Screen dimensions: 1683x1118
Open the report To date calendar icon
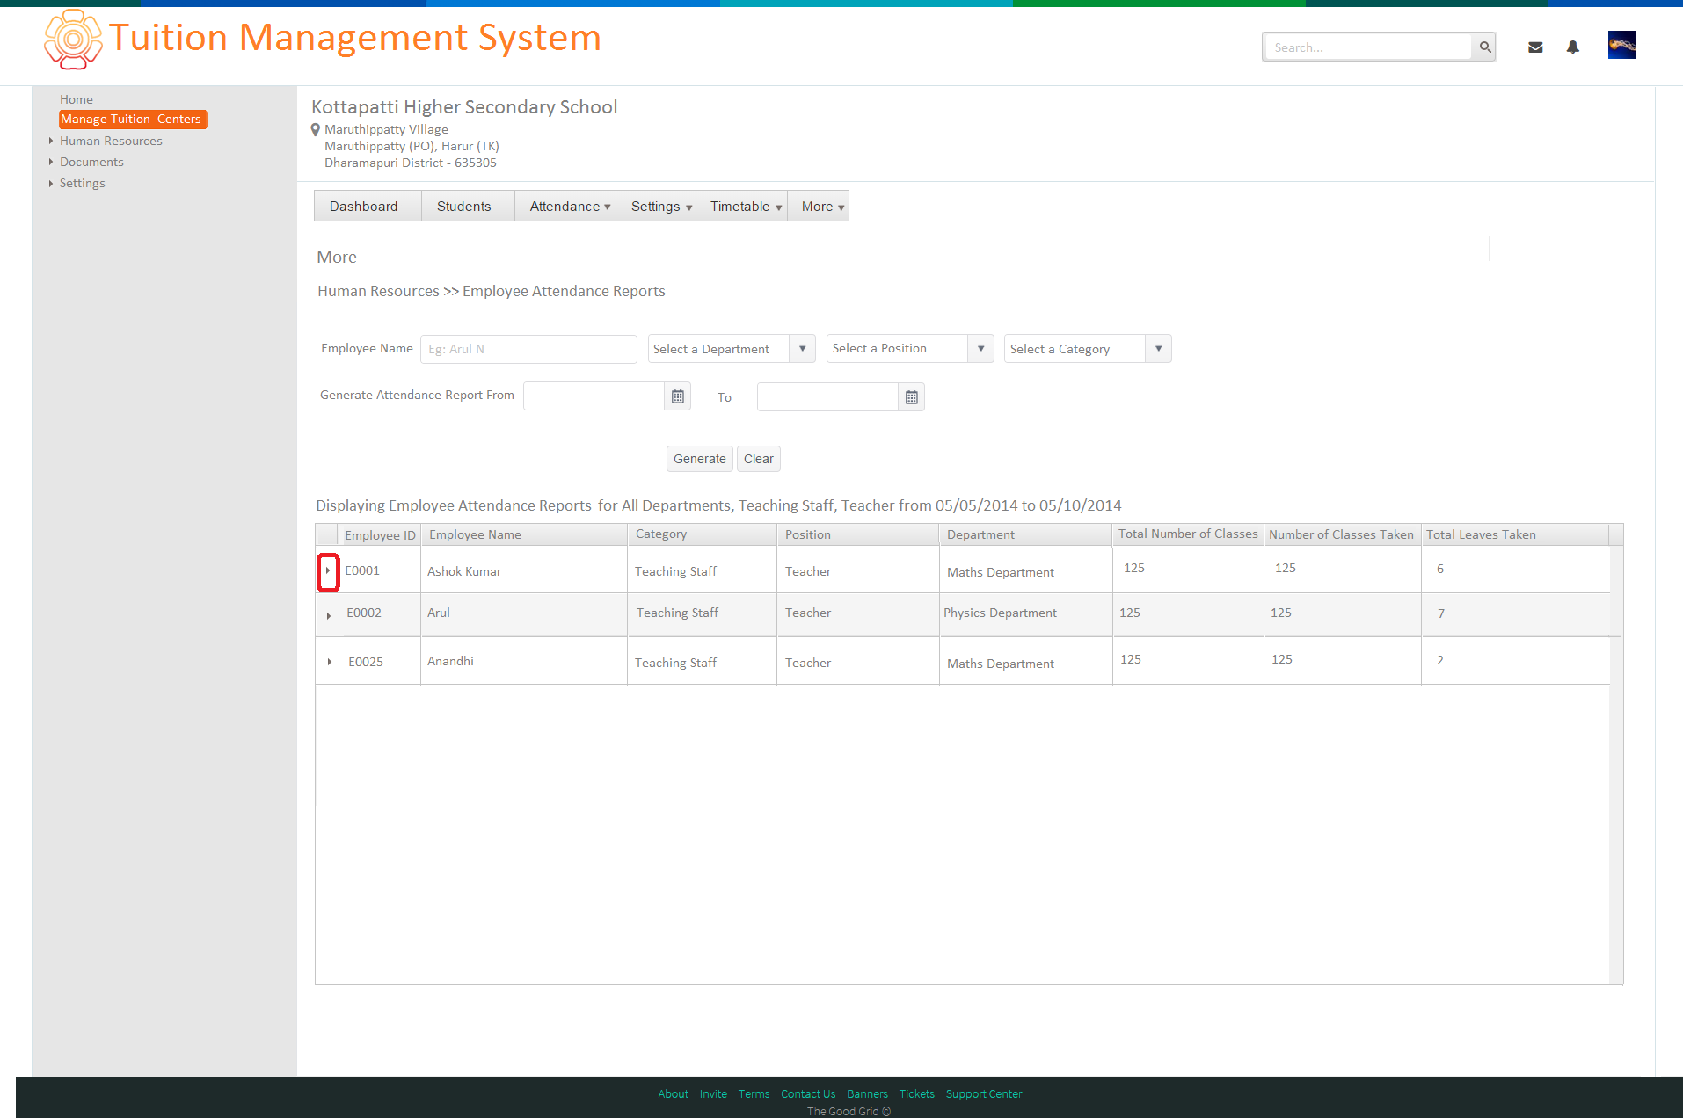[x=911, y=397]
